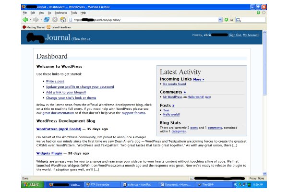Image resolution: width=288 pixels, height=192 pixels.
Task: Switch to FTP Commander in taskbar
Action: (x=102, y=185)
